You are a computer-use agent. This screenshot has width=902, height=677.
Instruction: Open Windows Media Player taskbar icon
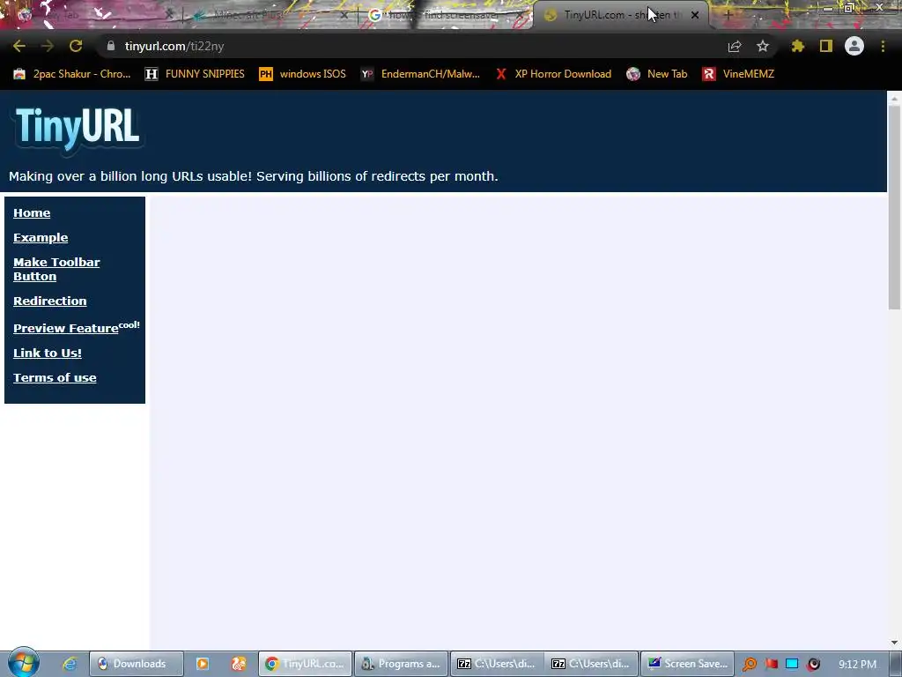click(203, 664)
